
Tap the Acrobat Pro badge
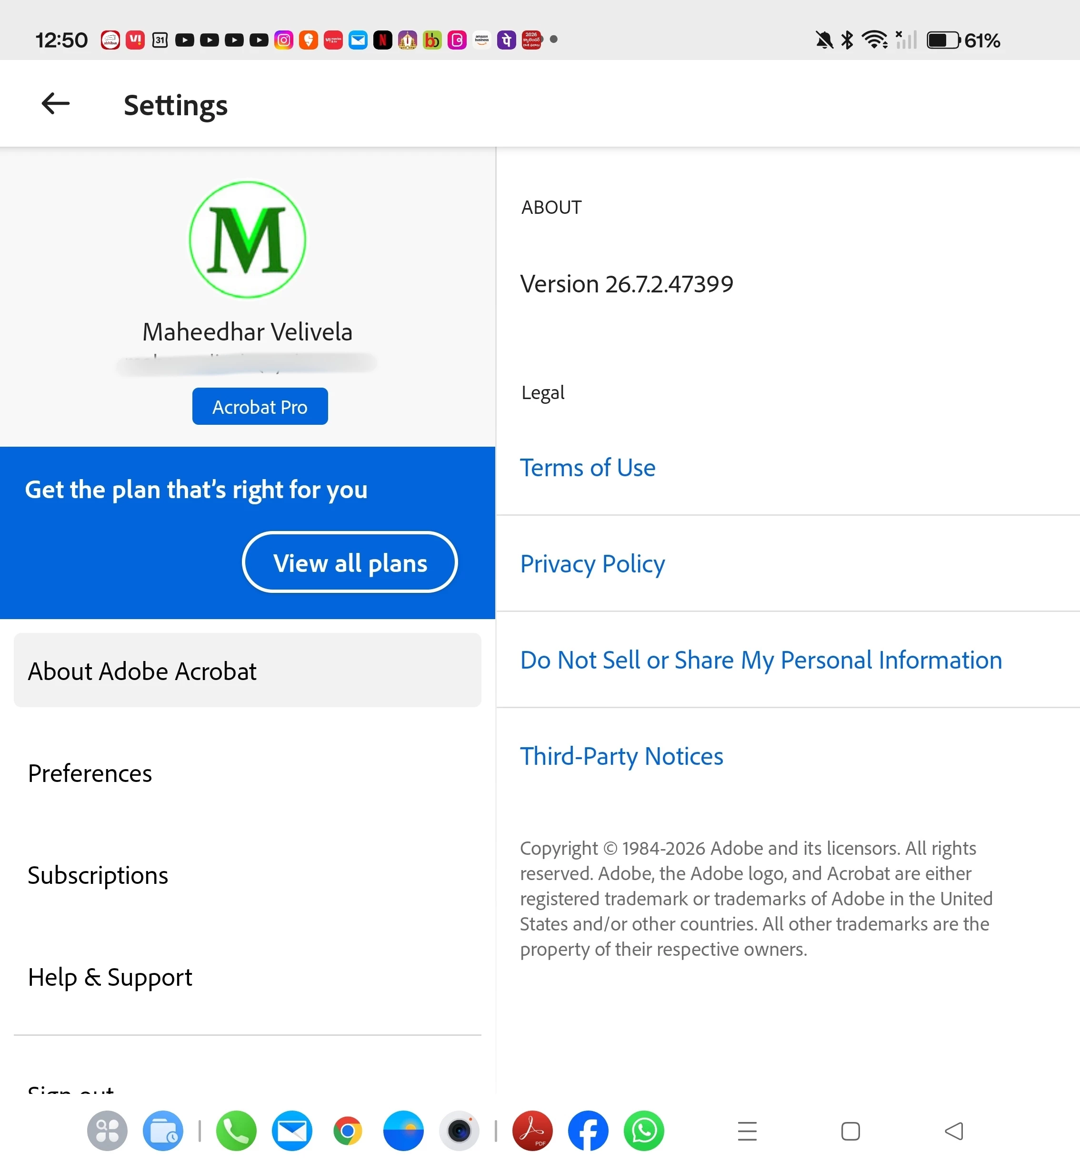260,406
